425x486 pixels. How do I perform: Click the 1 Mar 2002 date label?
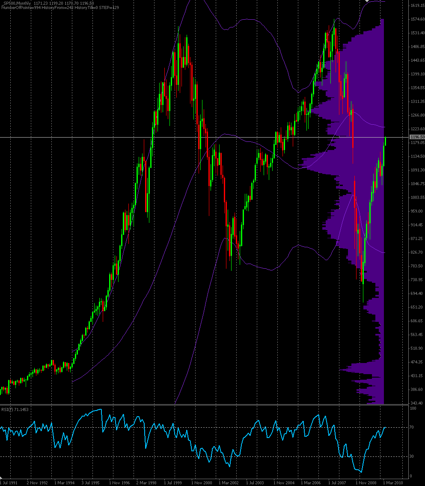tap(229, 483)
